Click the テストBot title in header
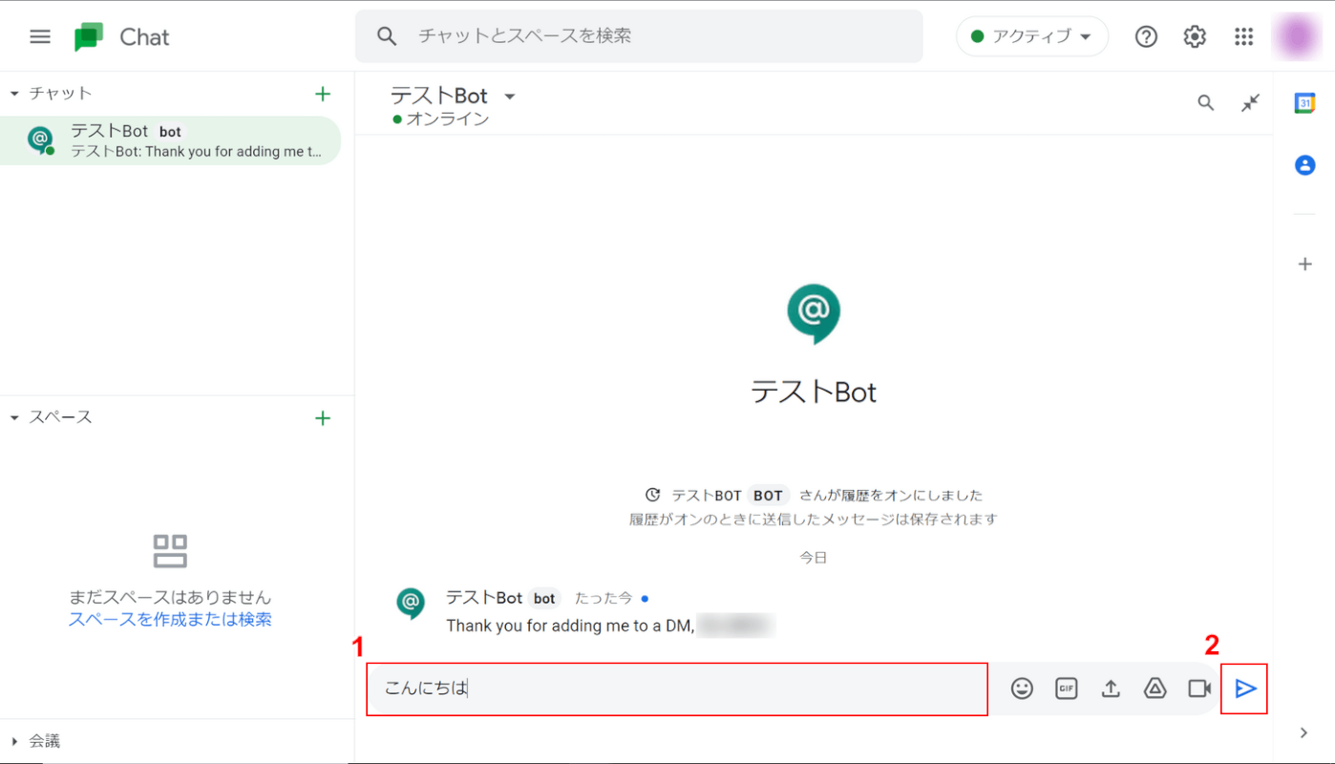Screen dimensions: 1335x764 coord(439,95)
